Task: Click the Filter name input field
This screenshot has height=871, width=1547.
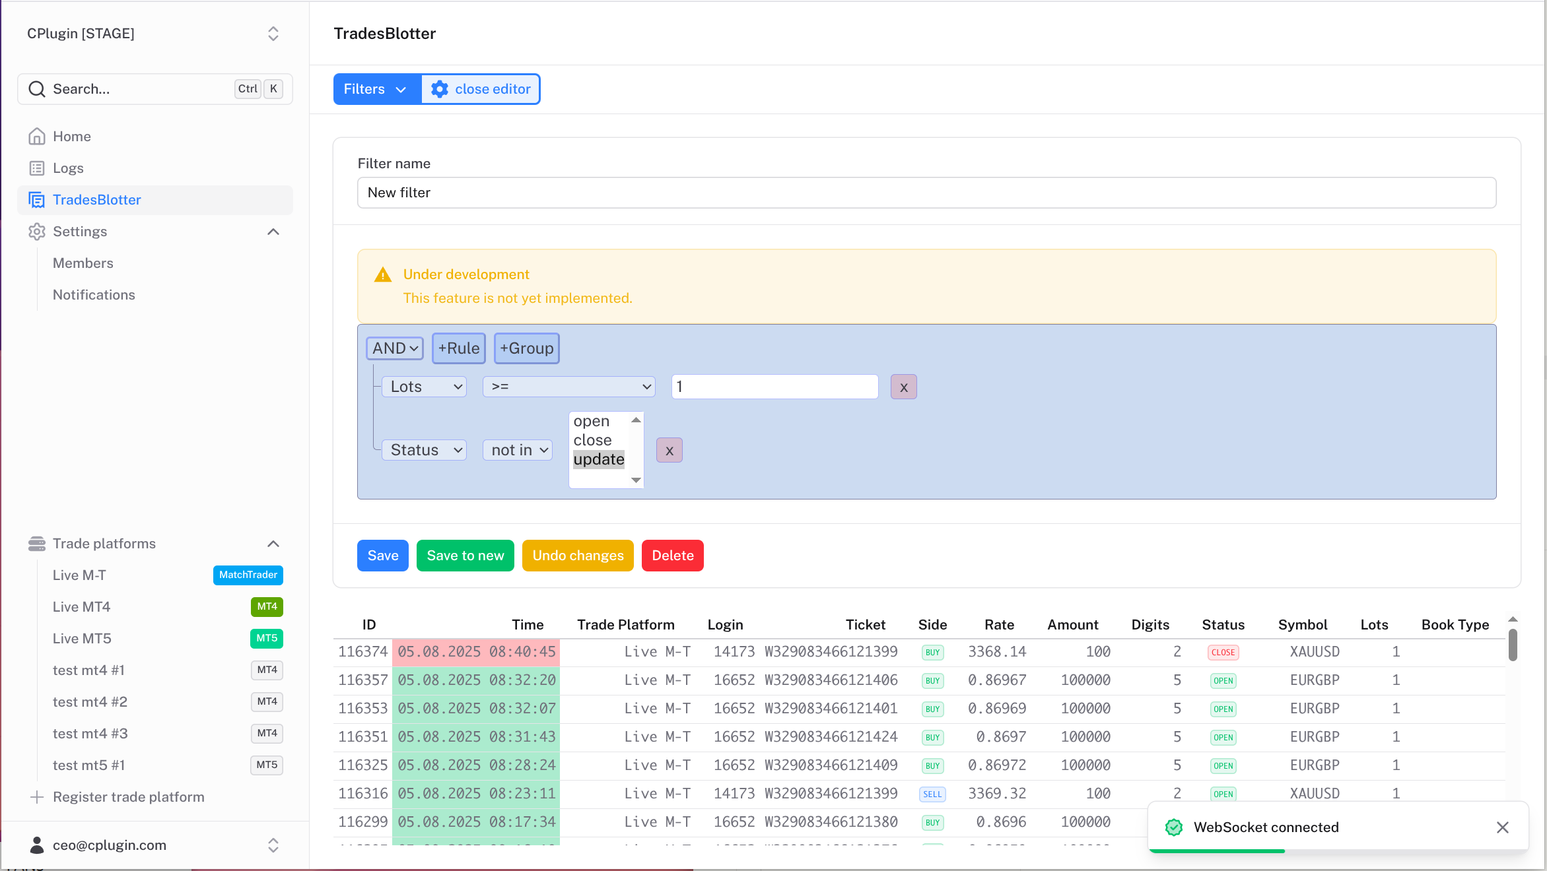Action: pos(926,193)
